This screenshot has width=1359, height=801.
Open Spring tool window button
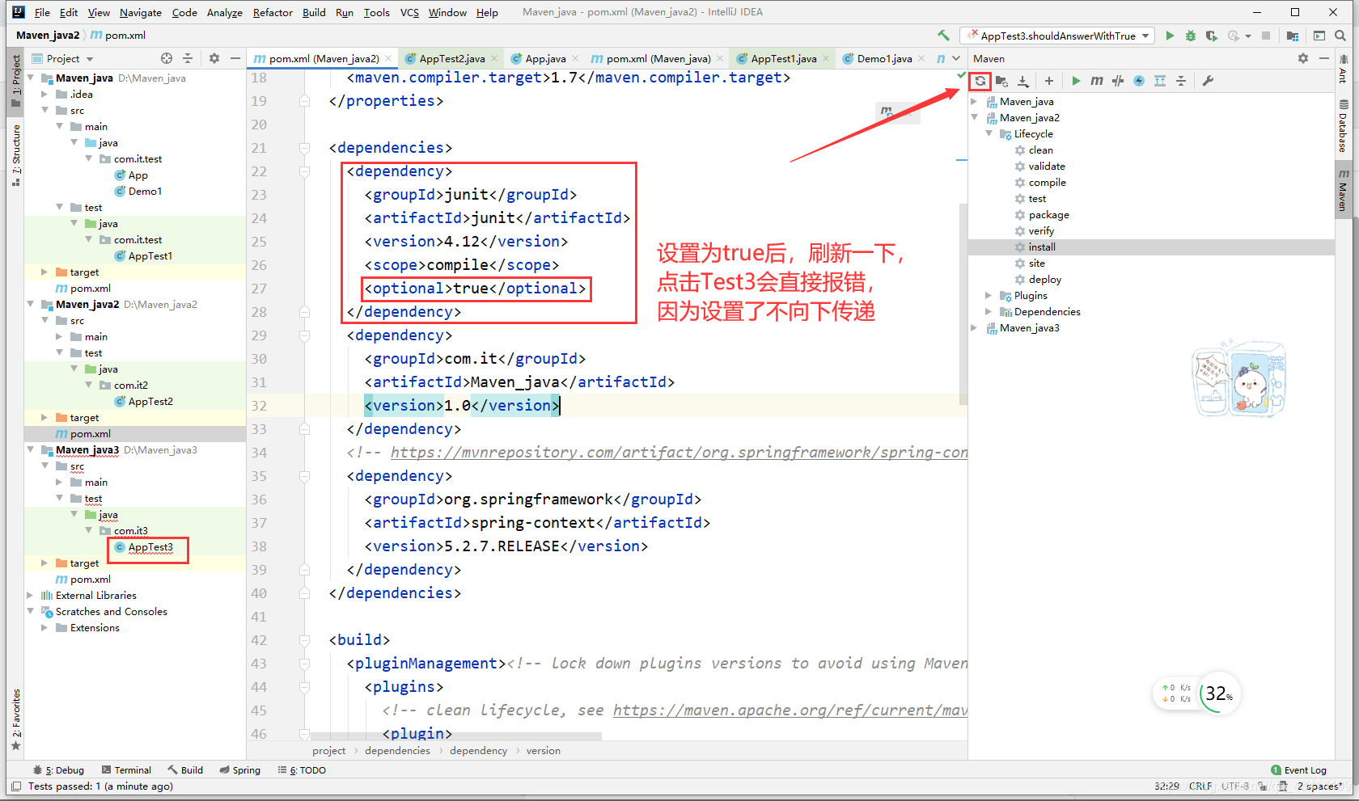239,770
